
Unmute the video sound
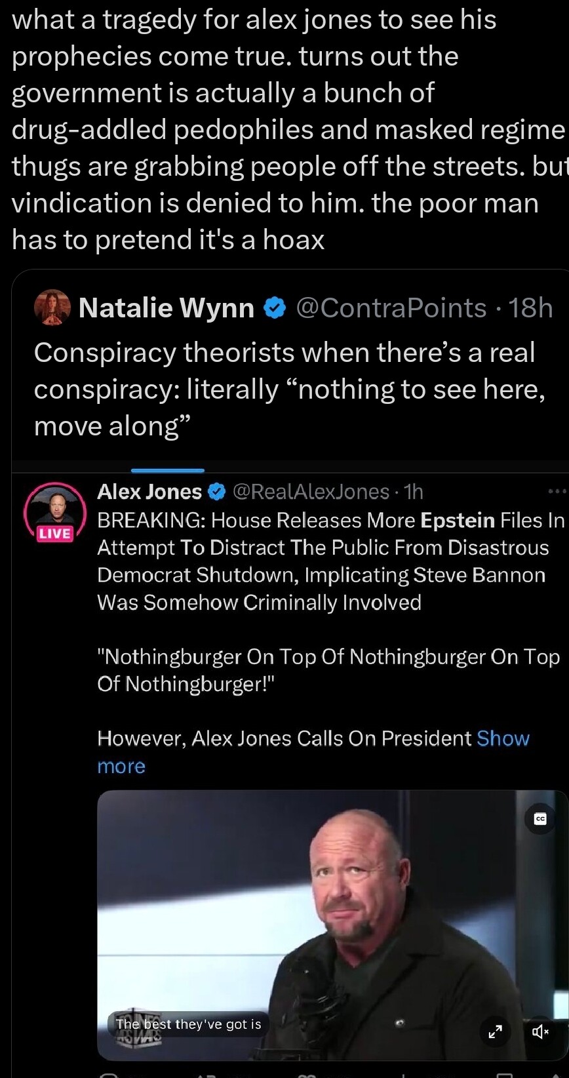click(540, 1032)
